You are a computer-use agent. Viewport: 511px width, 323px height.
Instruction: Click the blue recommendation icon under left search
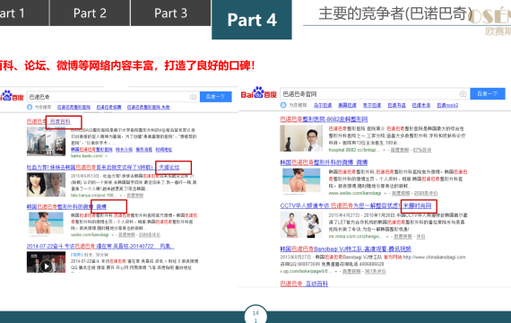30,107
